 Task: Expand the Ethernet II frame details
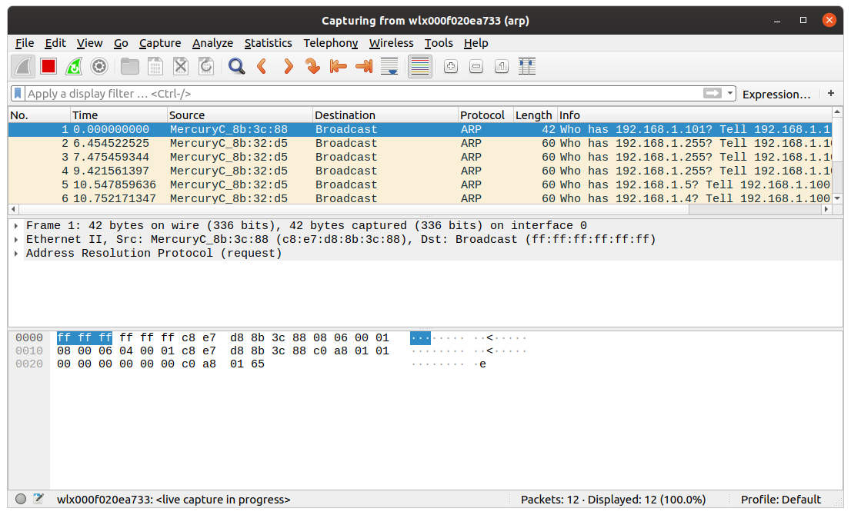13,239
